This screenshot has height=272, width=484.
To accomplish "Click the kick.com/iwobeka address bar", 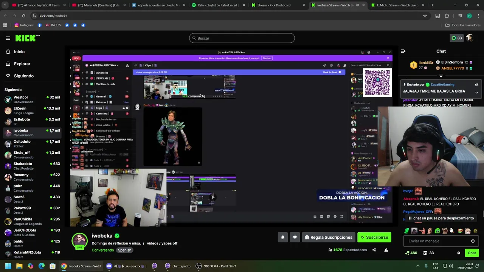I will (227, 16).
